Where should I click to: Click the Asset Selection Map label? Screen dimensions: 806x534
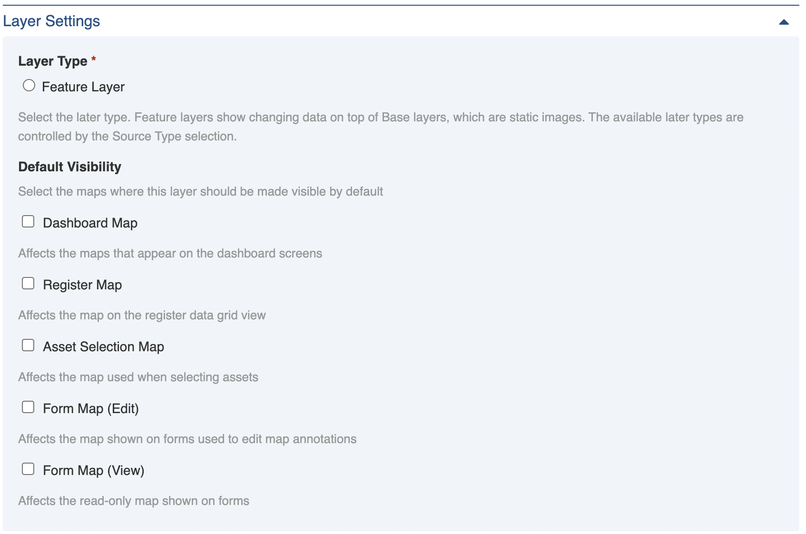(x=103, y=346)
